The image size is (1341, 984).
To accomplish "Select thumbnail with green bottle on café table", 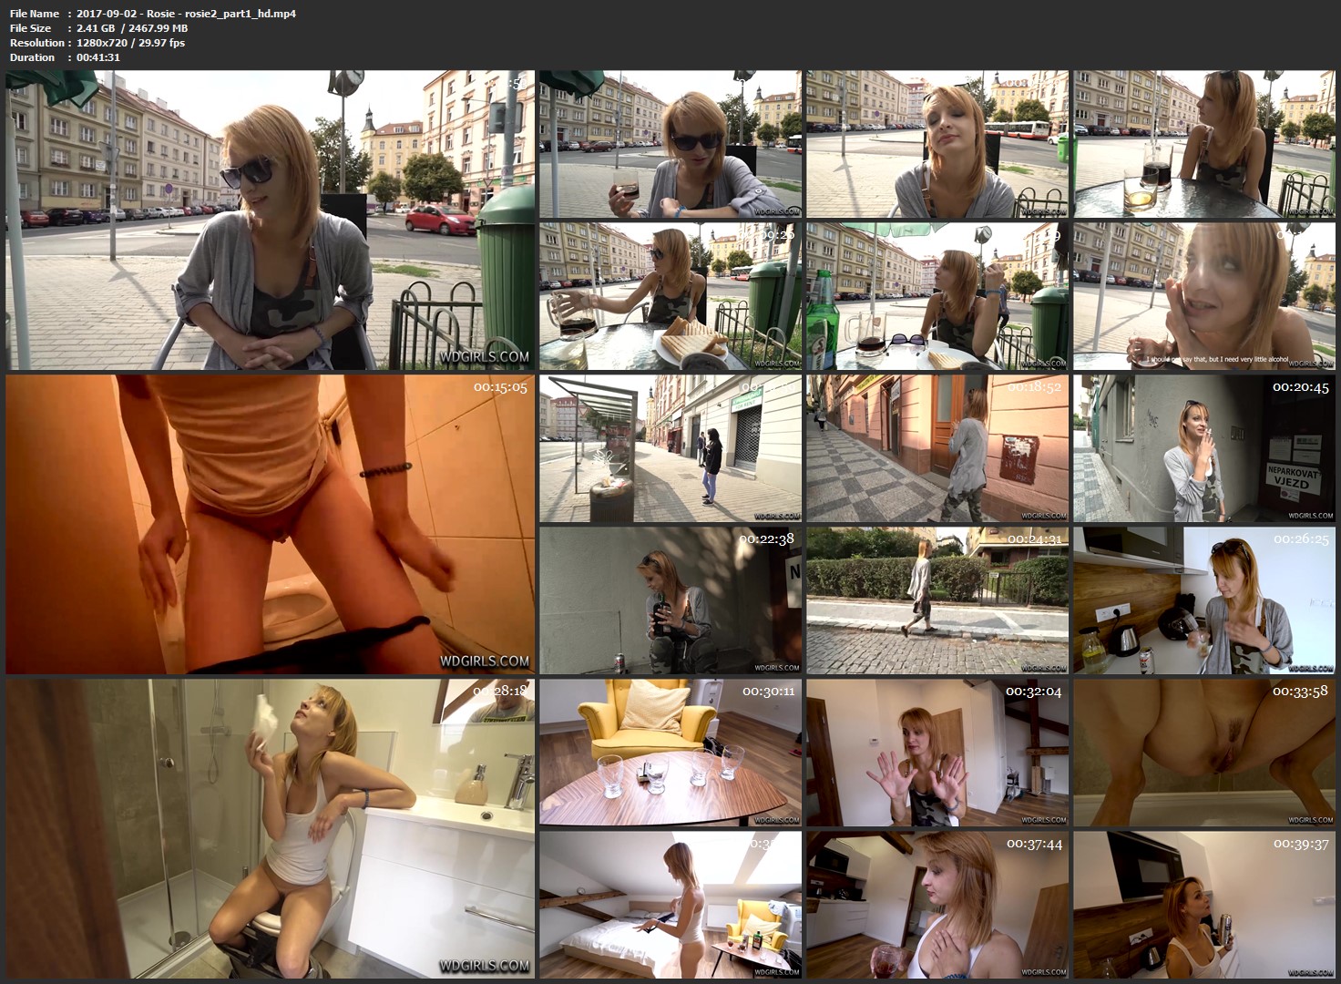I will 937,296.
